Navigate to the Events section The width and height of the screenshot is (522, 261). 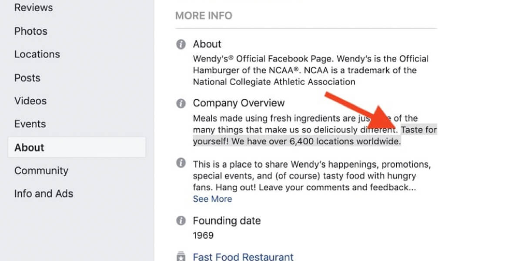pyautogui.click(x=30, y=124)
